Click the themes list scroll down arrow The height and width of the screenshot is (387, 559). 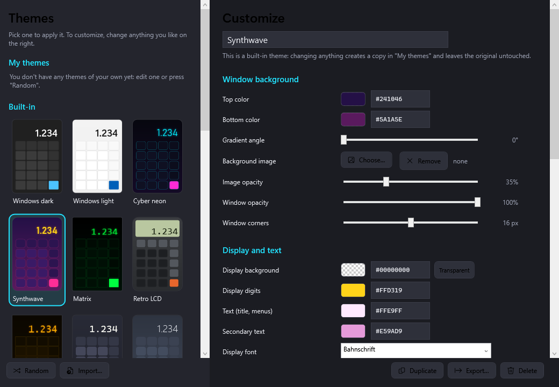(x=205, y=354)
